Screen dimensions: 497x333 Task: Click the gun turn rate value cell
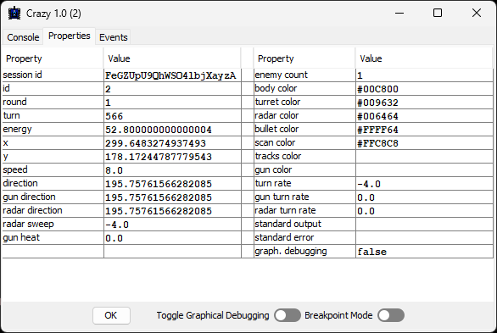pyautogui.click(x=424, y=197)
